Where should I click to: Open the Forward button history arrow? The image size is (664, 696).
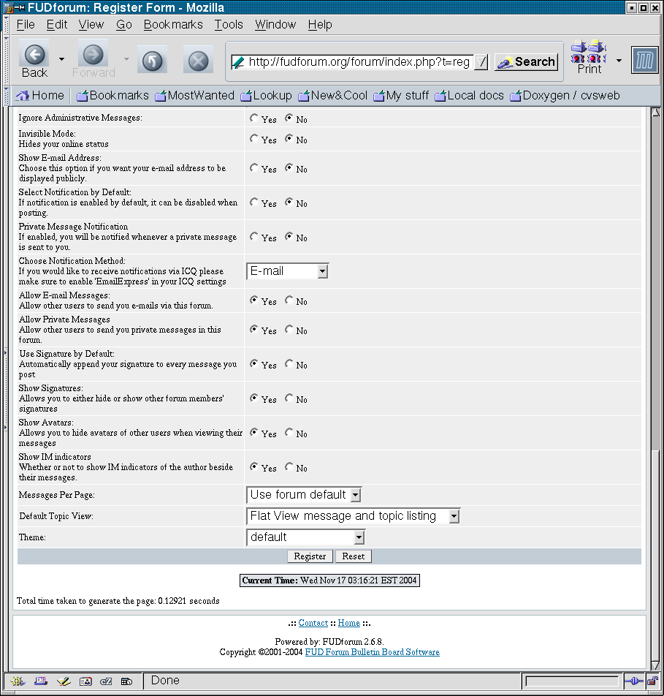[126, 58]
